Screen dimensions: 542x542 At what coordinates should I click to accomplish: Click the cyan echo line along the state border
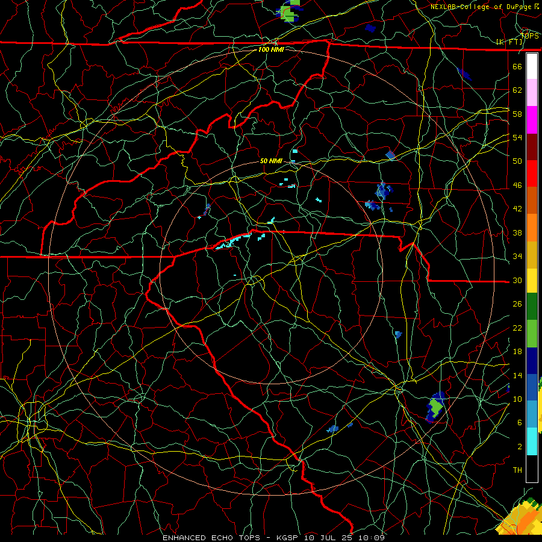[232, 241]
